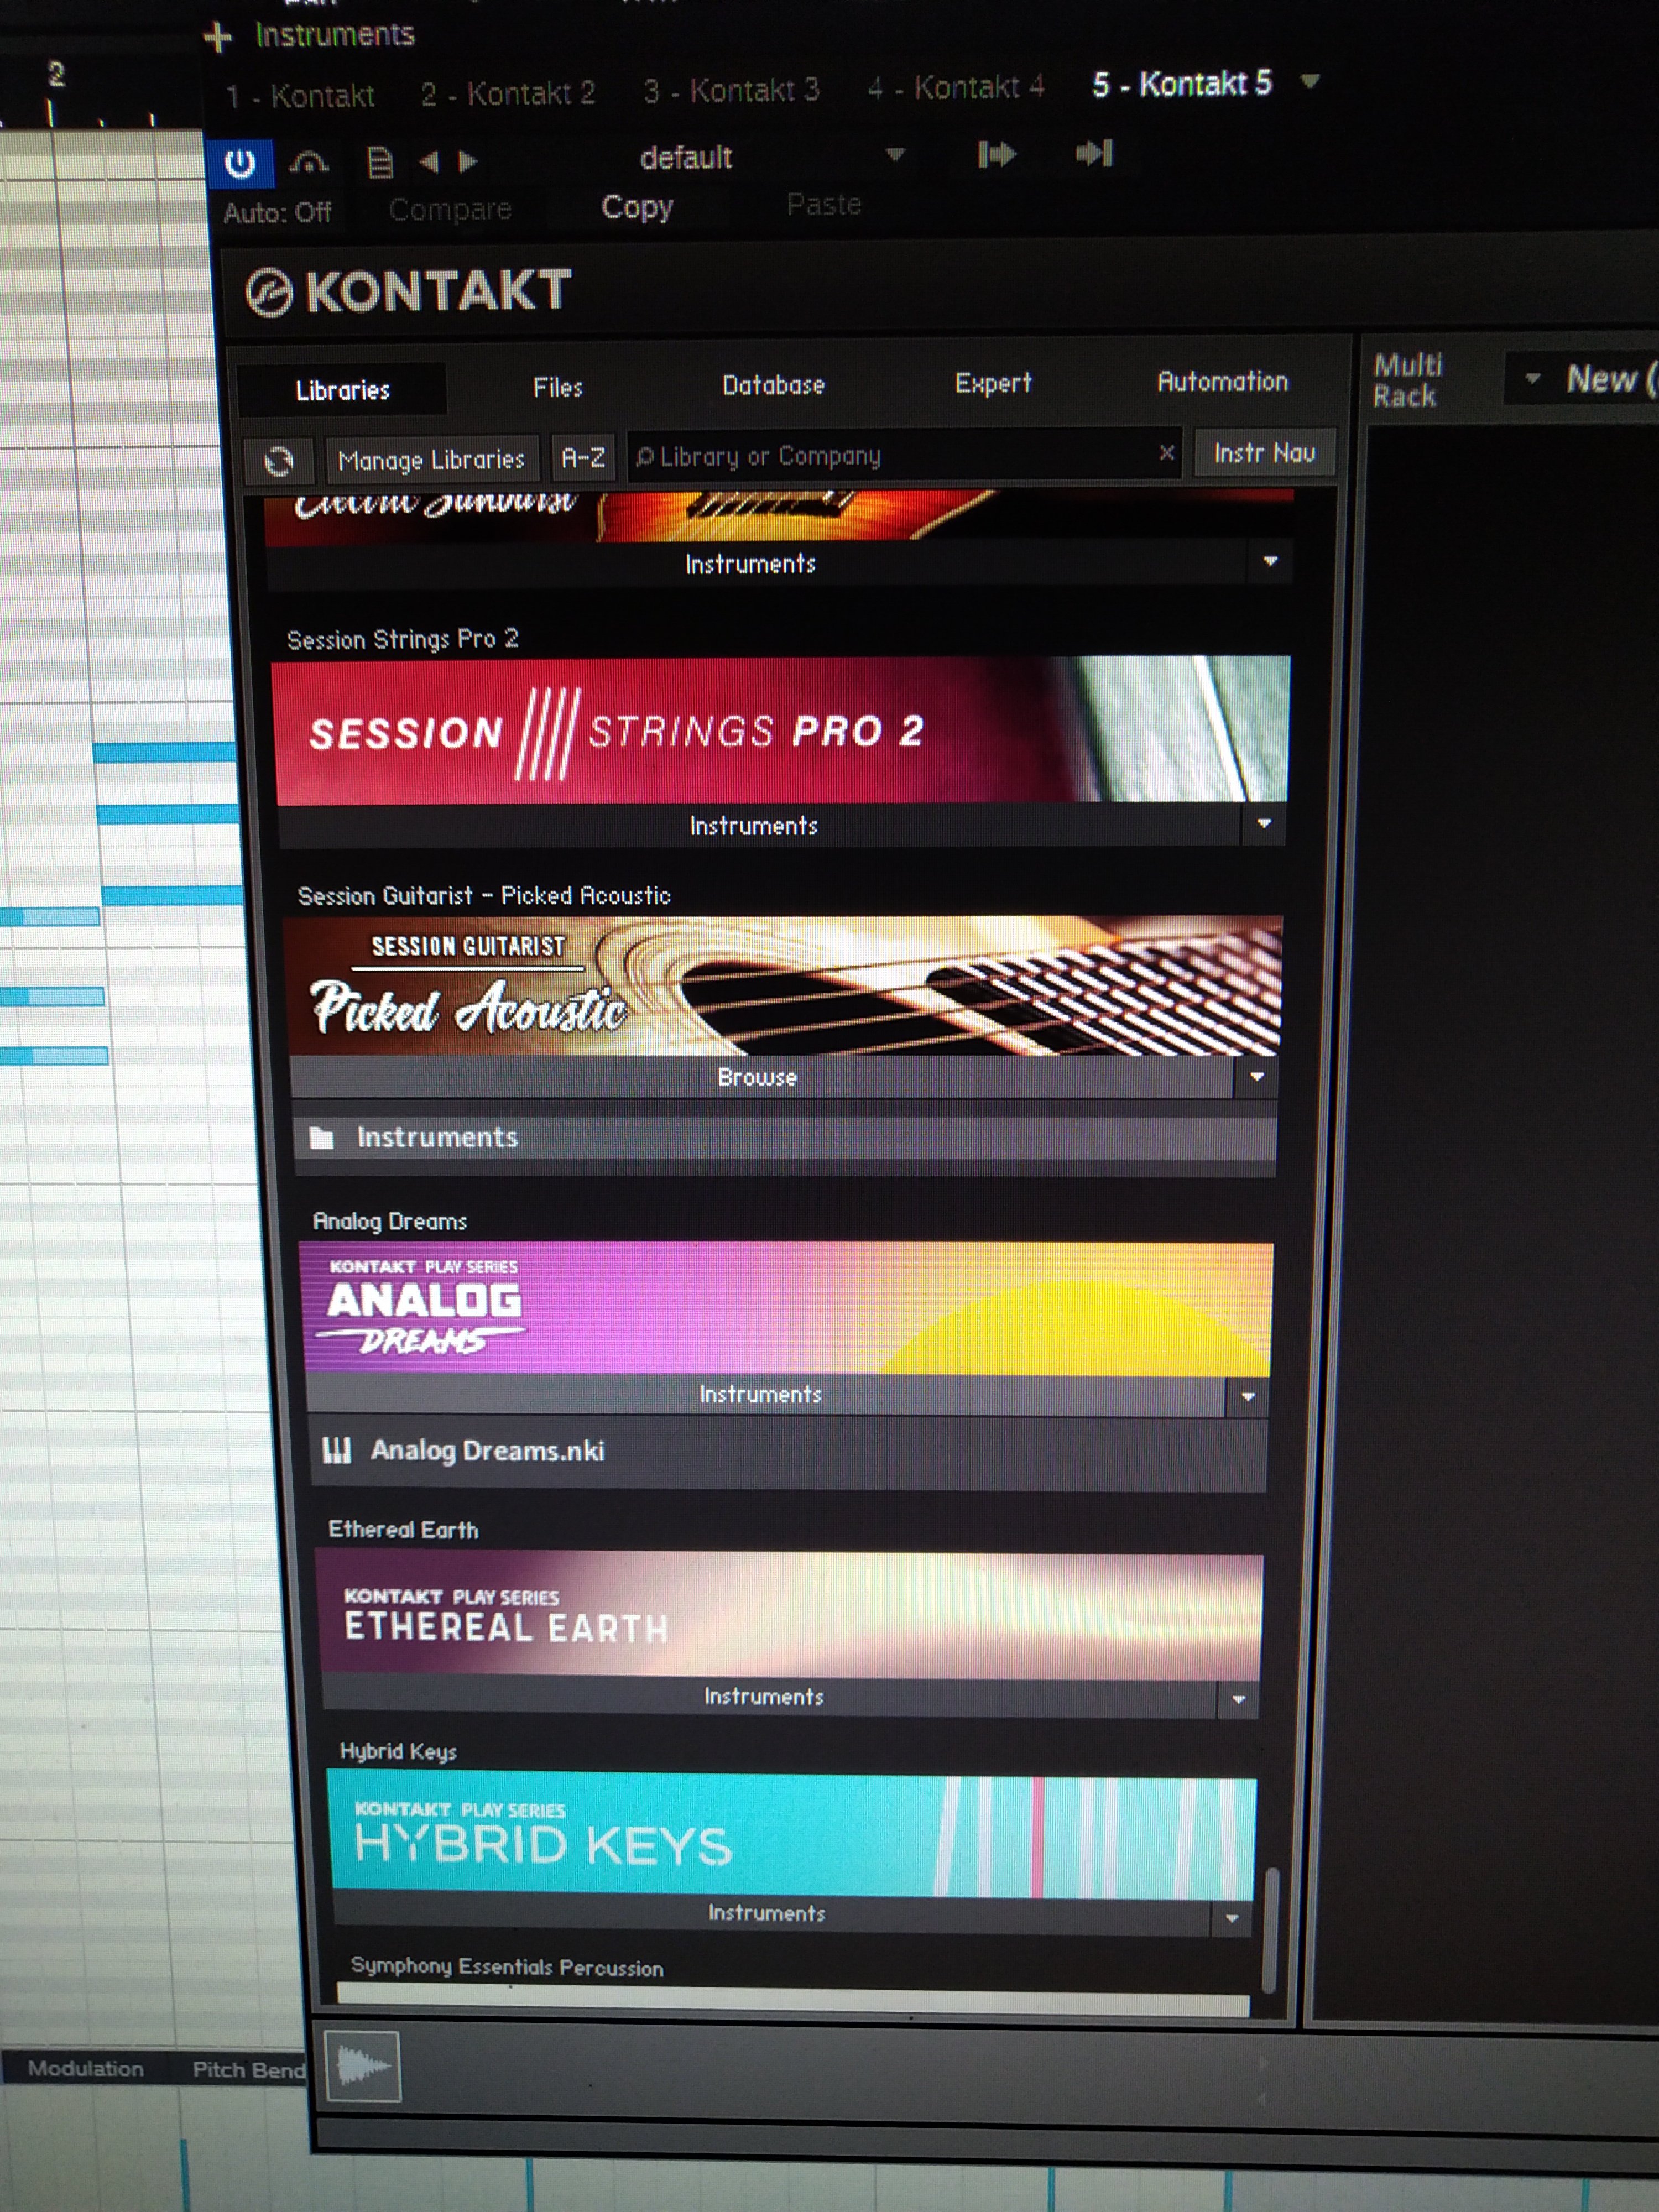This screenshot has height=2212, width=1659.
Task: Go to the next preset arrow
Action: 468,161
